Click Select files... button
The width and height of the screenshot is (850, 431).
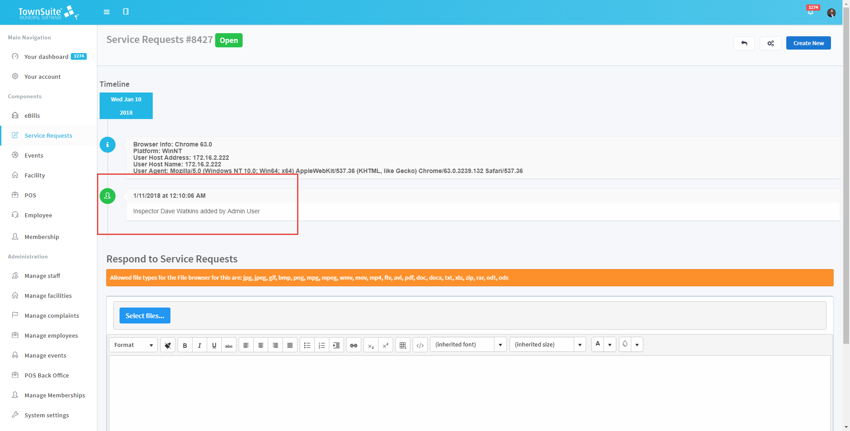click(145, 316)
